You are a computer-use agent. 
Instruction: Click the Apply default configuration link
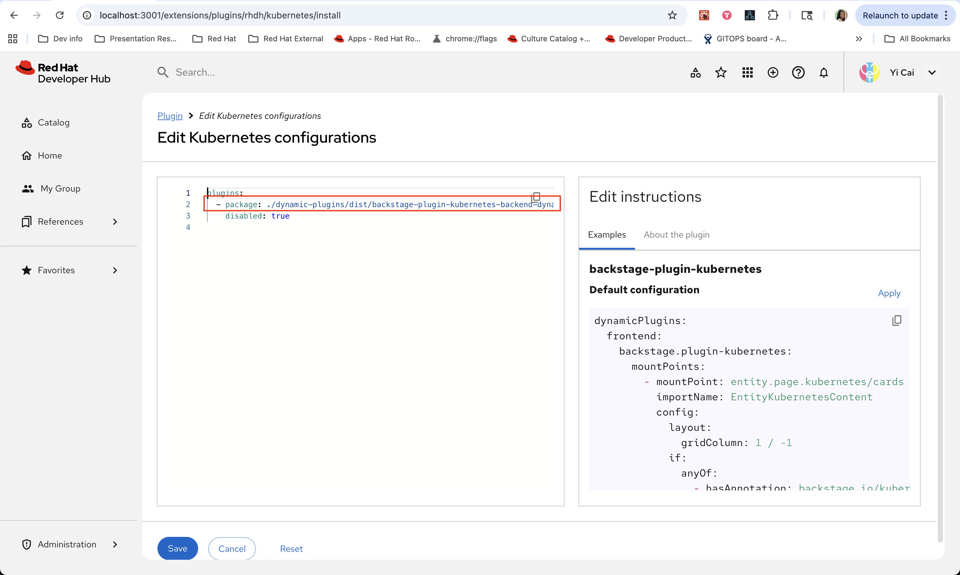coord(889,293)
